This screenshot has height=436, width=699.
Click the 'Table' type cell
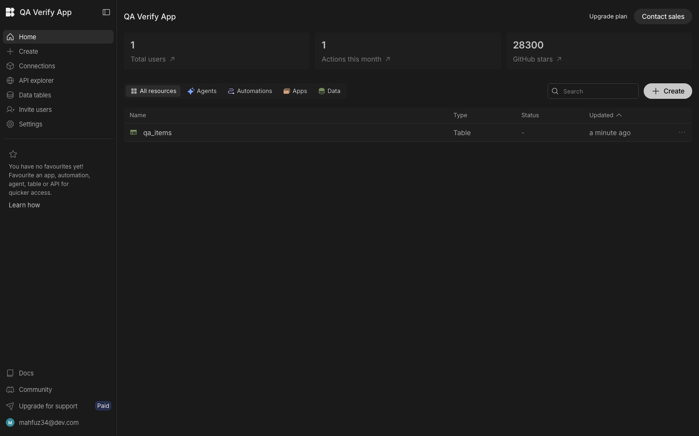[462, 133]
